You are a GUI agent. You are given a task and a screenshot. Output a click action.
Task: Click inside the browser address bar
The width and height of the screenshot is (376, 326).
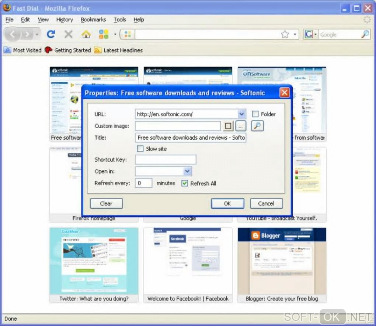[x=207, y=35]
